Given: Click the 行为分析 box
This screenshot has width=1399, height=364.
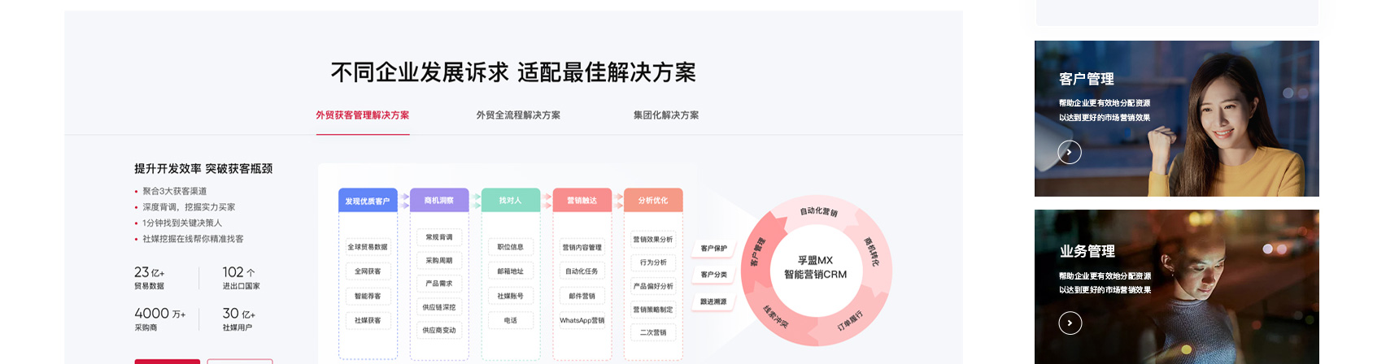Looking at the screenshot, I should [653, 262].
